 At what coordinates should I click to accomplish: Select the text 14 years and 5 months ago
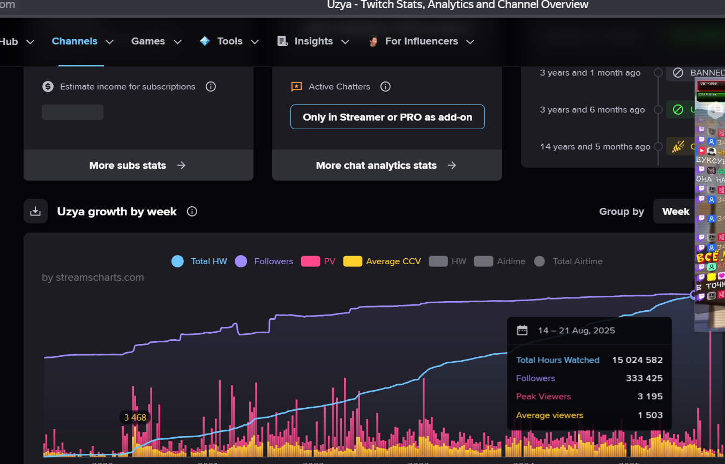(x=595, y=147)
